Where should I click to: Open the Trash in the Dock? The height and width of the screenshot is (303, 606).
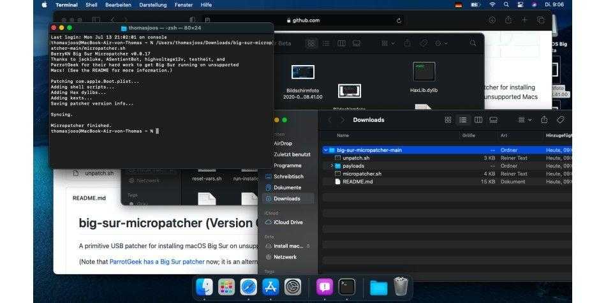click(401, 287)
